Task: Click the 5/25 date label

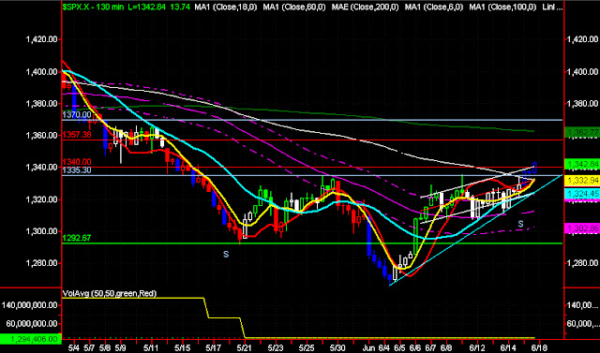Action: click(307, 349)
